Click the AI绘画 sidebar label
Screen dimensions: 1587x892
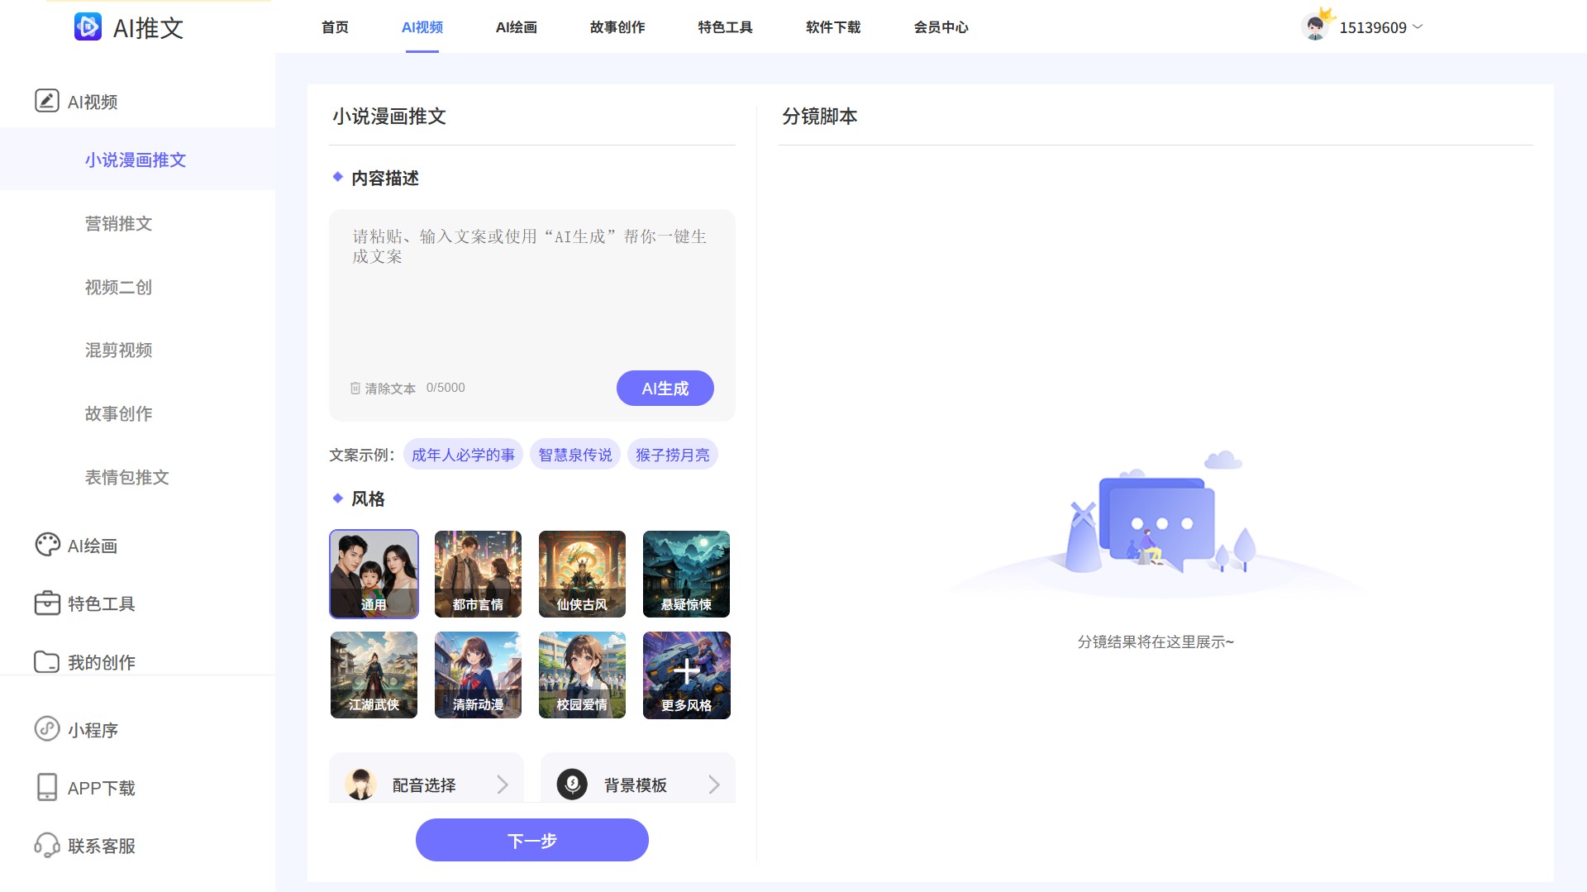93,546
